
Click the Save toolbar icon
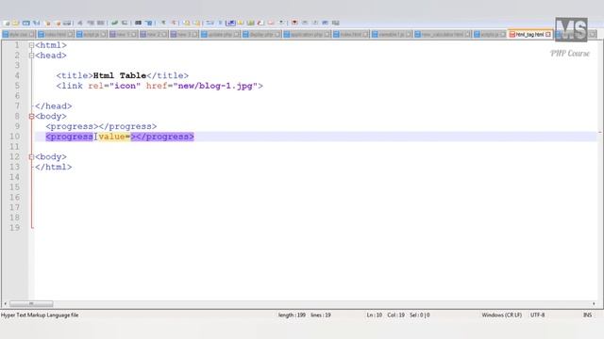coord(26,23)
